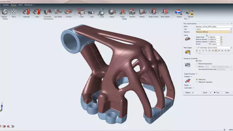The height and width of the screenshot is (131, 233).
Task: Click the Target length input field
Action: point(214,37)
